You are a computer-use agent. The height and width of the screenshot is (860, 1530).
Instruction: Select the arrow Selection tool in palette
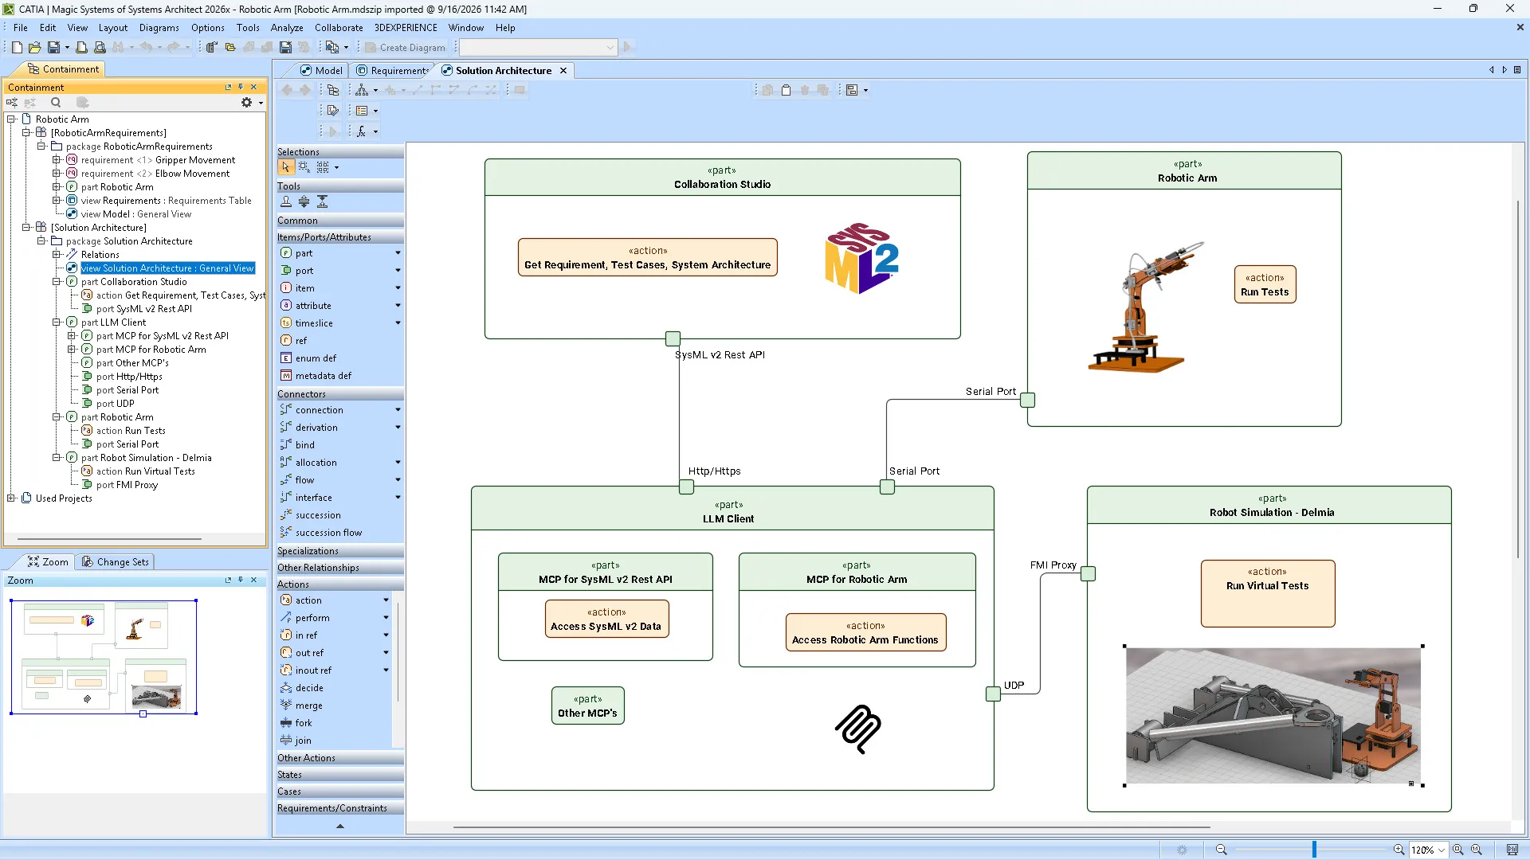point(285,167)
